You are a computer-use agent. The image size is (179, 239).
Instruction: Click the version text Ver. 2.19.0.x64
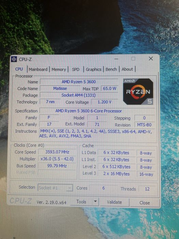pos(51,202)
